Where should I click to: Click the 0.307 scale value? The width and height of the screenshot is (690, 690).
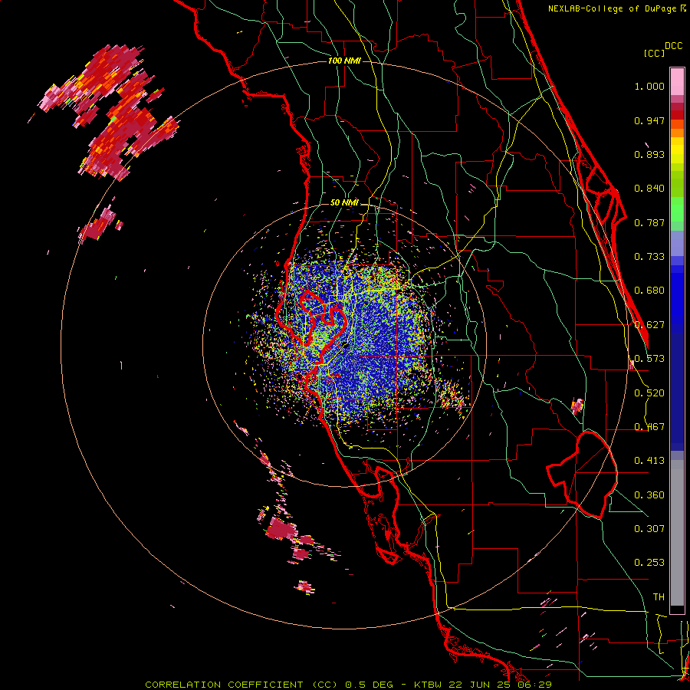[649, 528]
